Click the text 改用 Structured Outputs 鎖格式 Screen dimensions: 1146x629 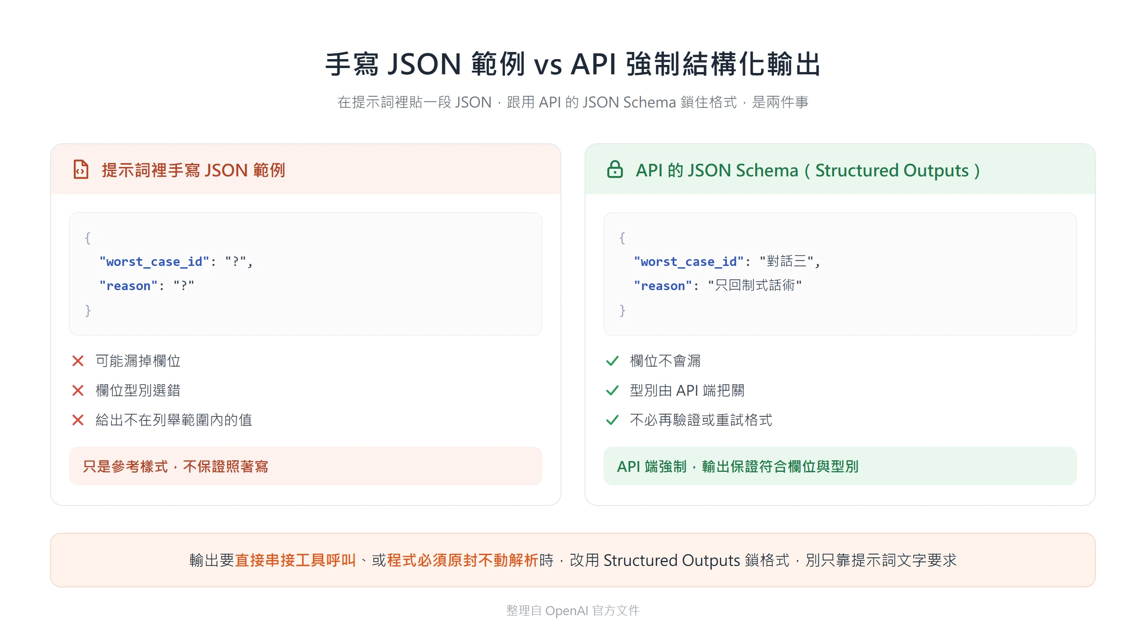[680, 560]
